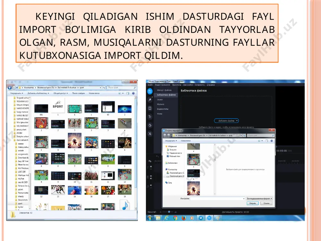Viewport: 321px width, 241px height.
Task: Open the media player taskbar icon
Action: click(192, 218)
